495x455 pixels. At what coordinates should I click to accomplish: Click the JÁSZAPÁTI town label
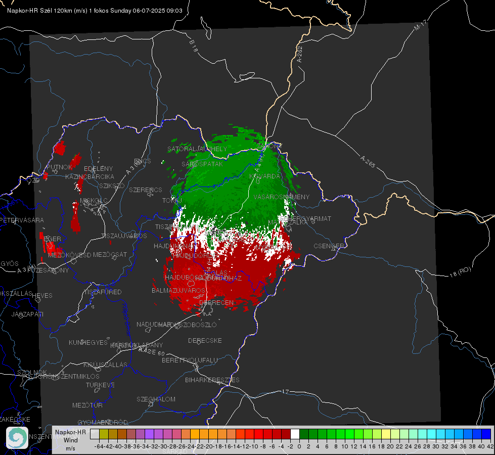click(x=27, y=314)
